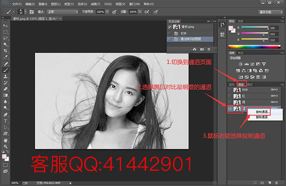Toggle visibility of the RGB channel
This screenshot has width=286, height=186.
point(230,90)
